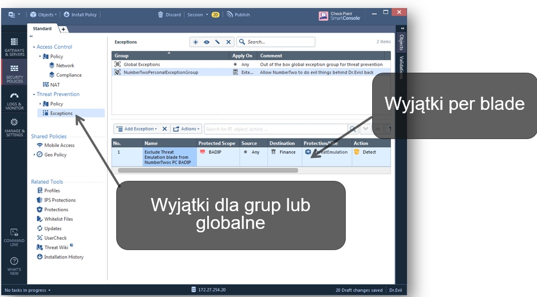Open the Command Line tool
The width and height of the screenshot is (537, 297).
[14, 237]
